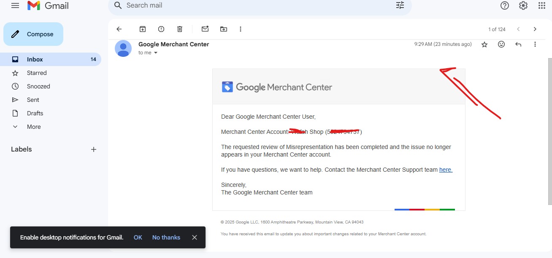Viewport: 552px width, 258px height.
Task: Add an emoji reaction to email
Action: pos(501,44)
